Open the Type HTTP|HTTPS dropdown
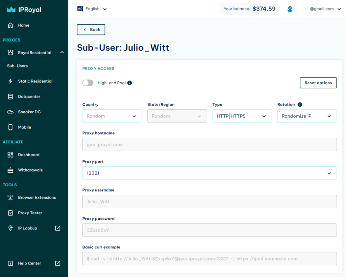Viewport: 346px width, 277px height. 242,116
